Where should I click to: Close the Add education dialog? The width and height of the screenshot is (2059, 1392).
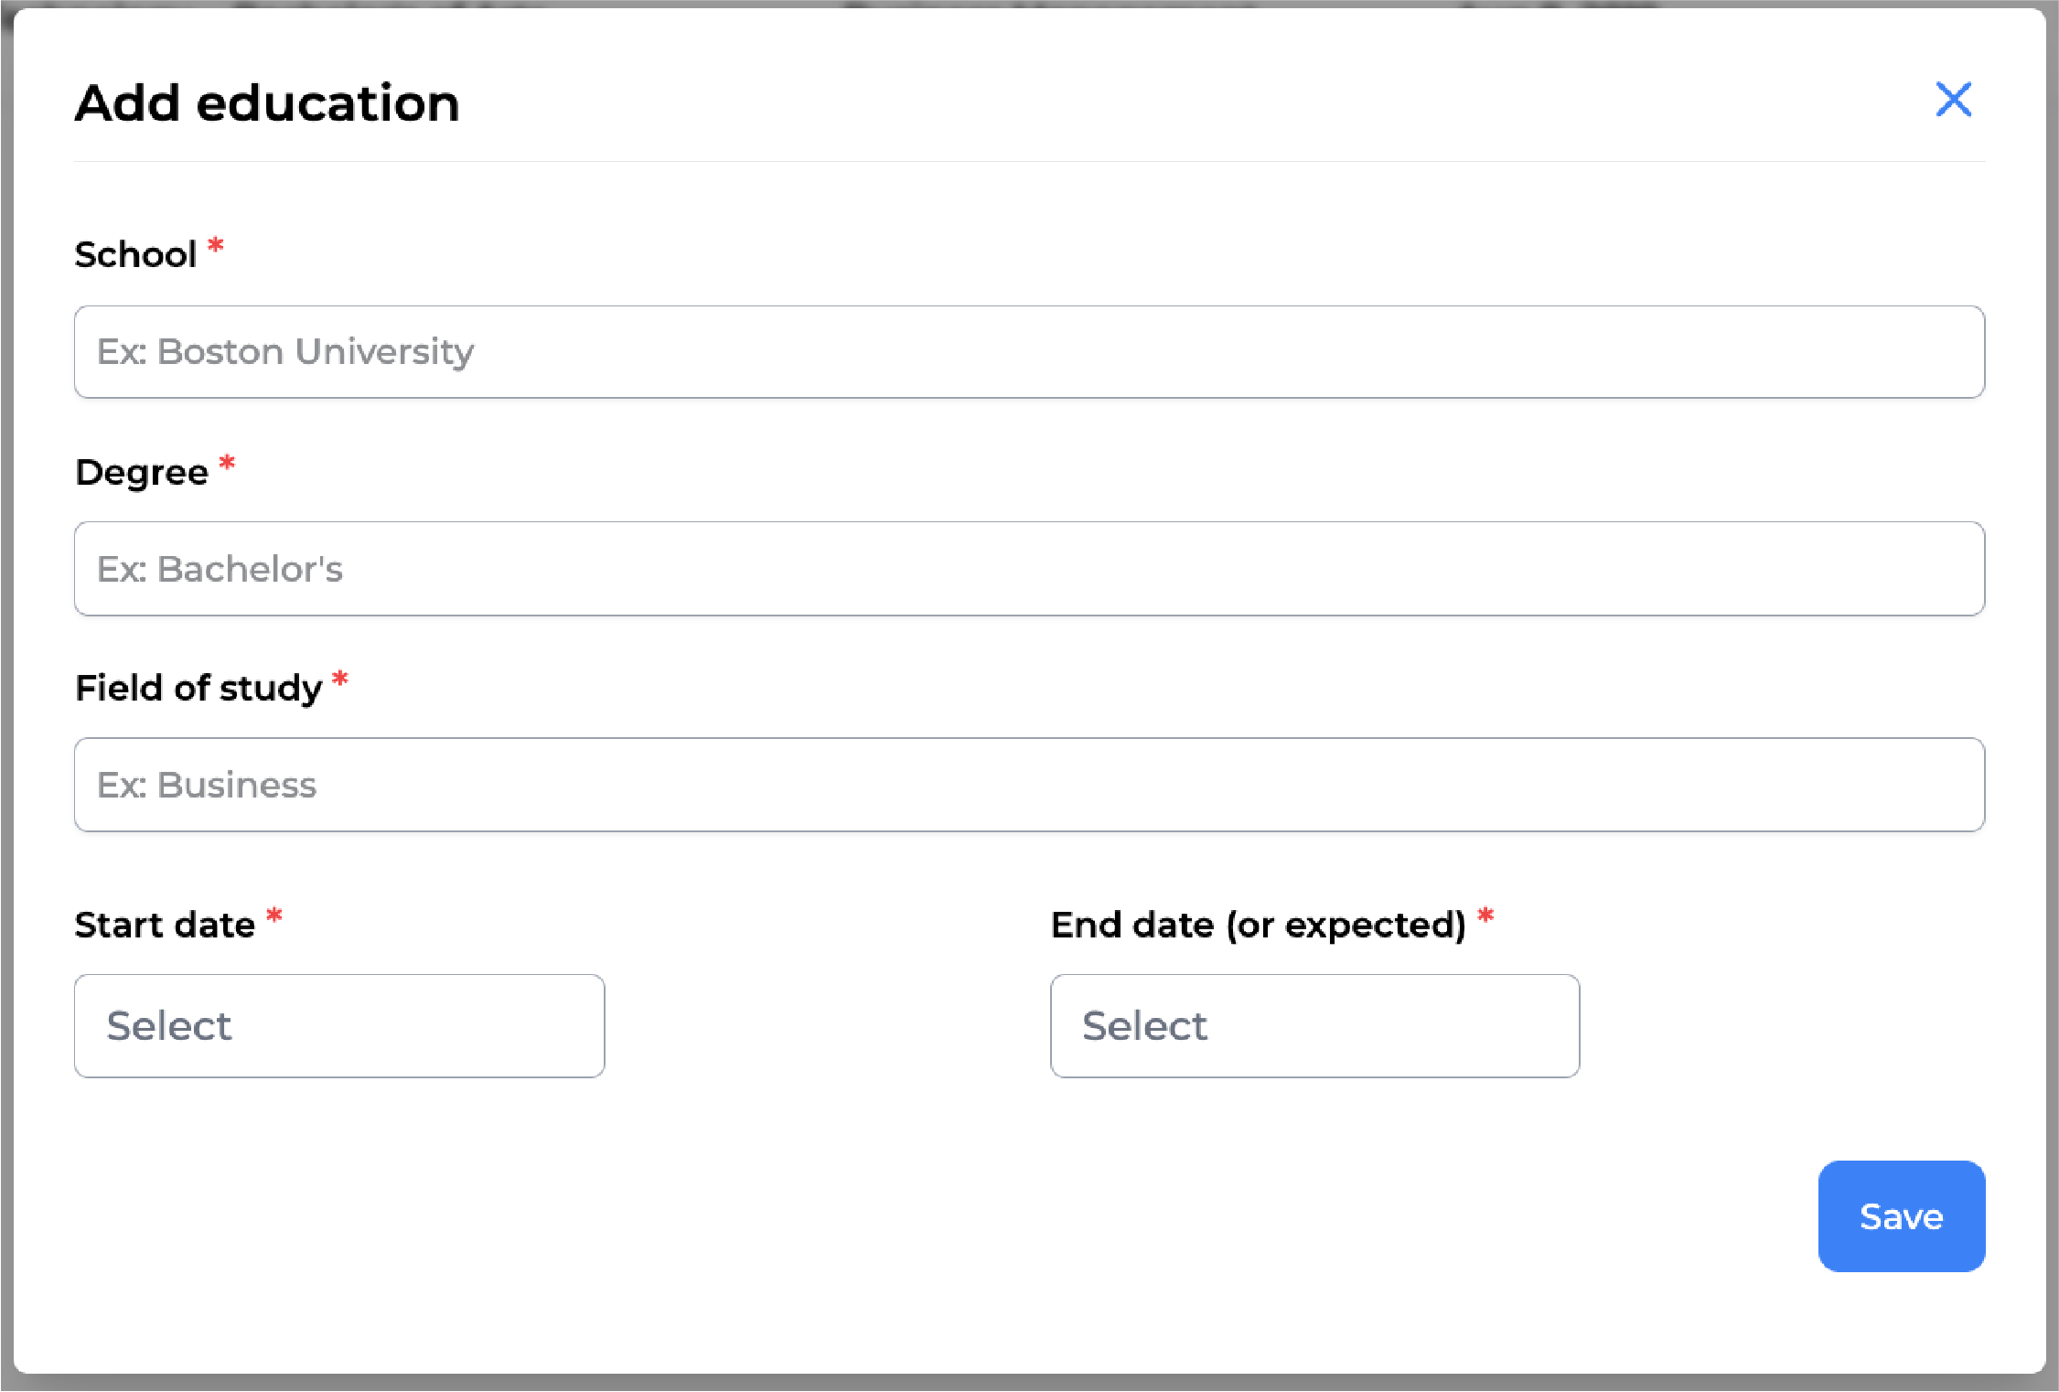coord(1954,101)
